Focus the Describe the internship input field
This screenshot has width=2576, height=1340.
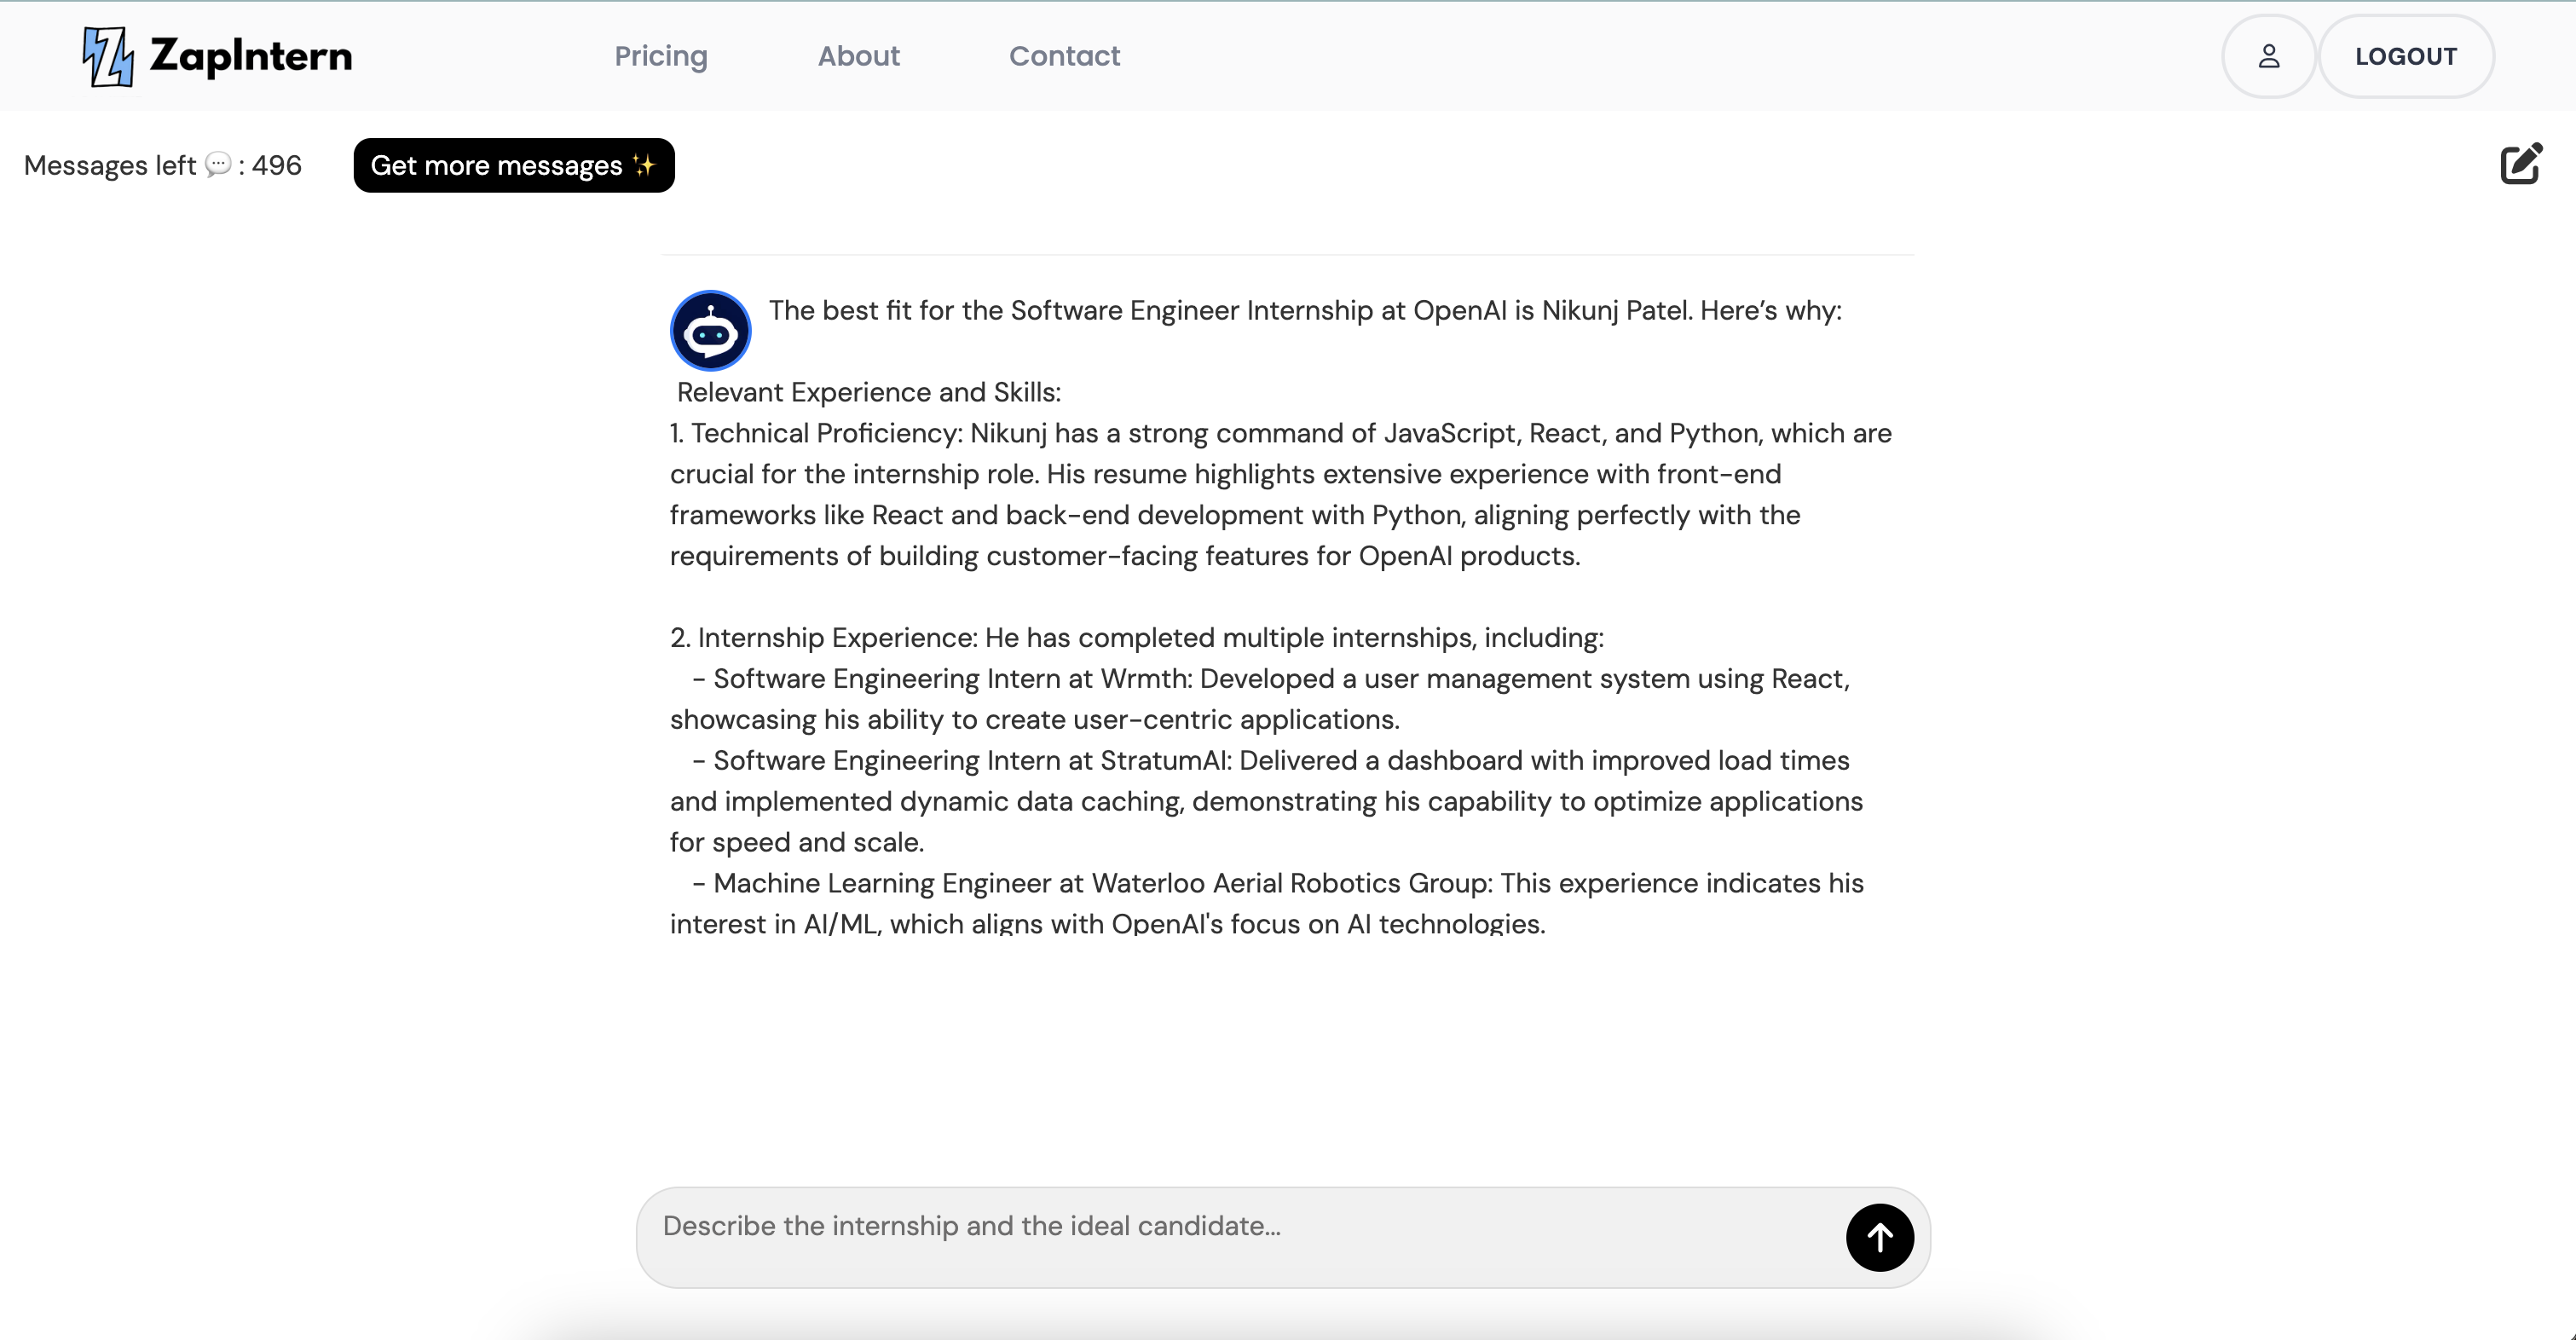point(1240,1227)
